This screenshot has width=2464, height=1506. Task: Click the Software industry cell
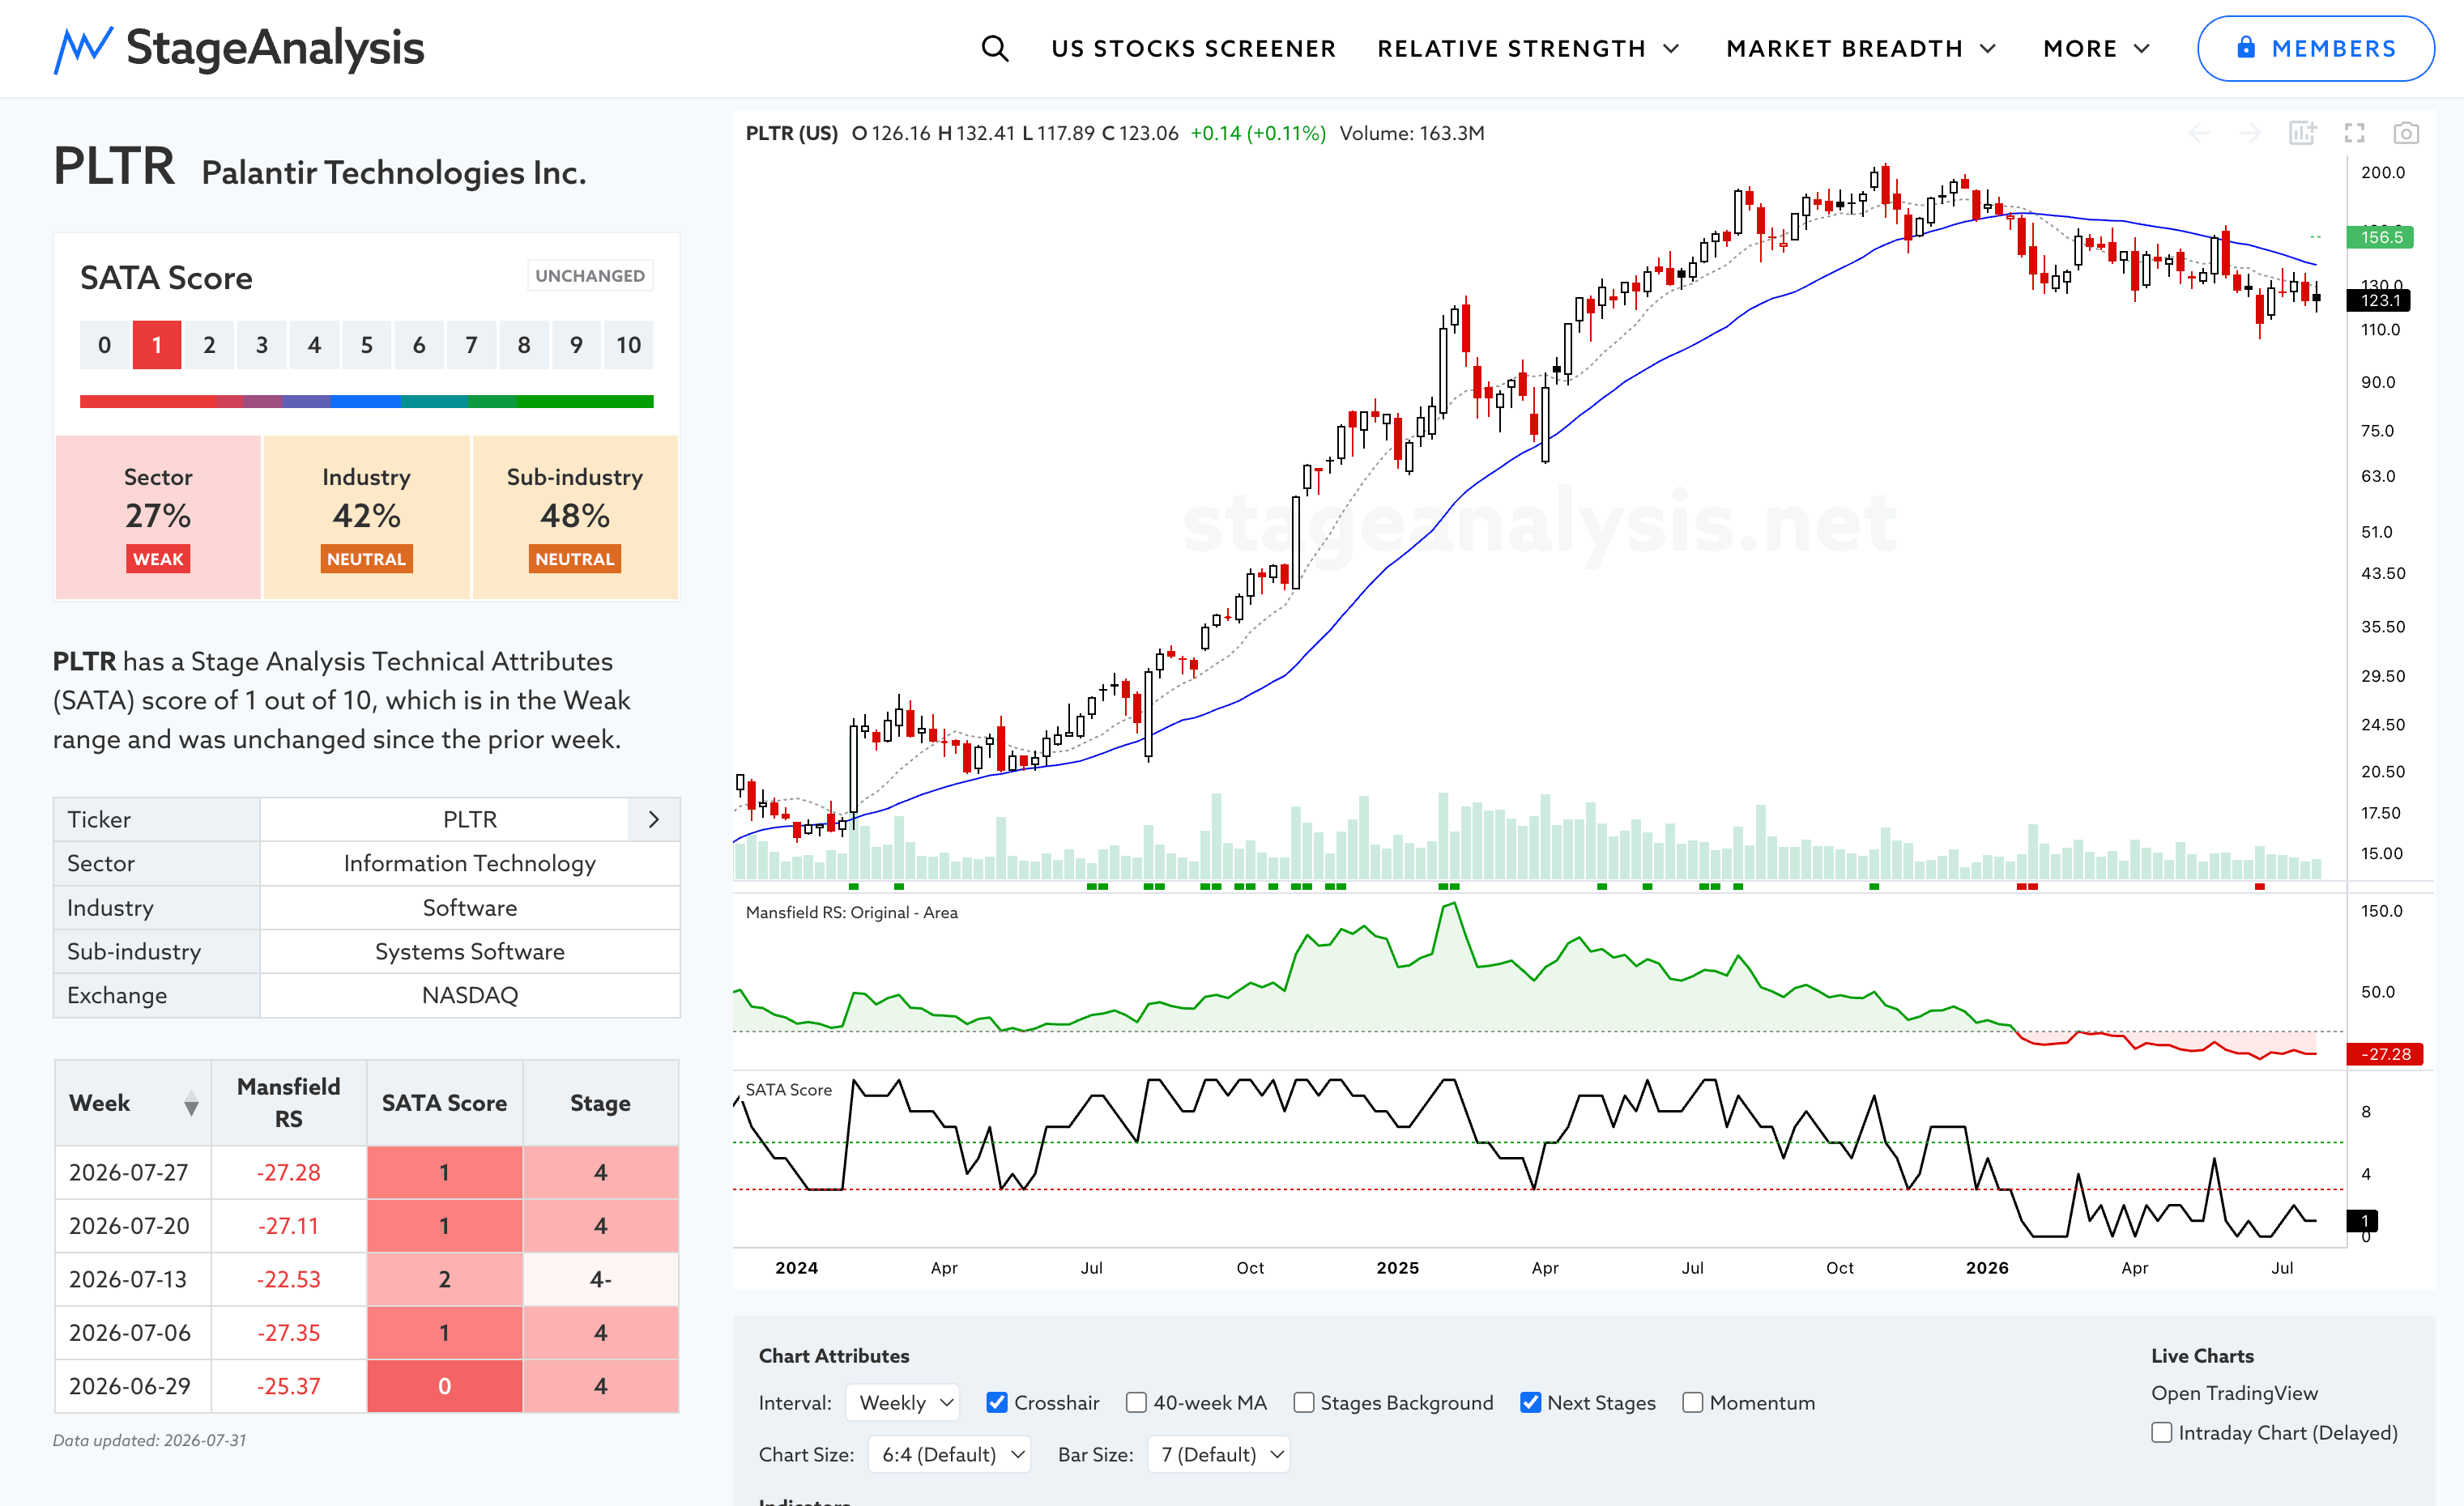click(470, 908)
